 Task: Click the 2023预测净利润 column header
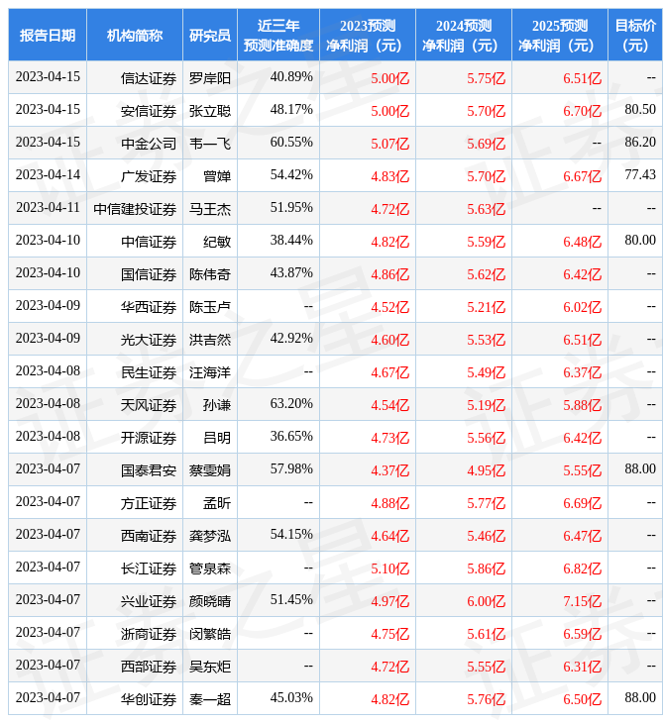368,35
